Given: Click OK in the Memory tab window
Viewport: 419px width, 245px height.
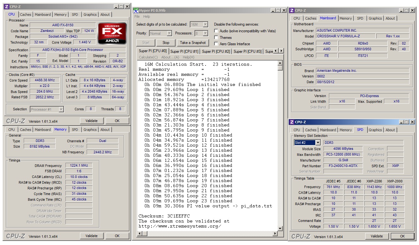Looking at the screenshot, I should coord(117,236).
